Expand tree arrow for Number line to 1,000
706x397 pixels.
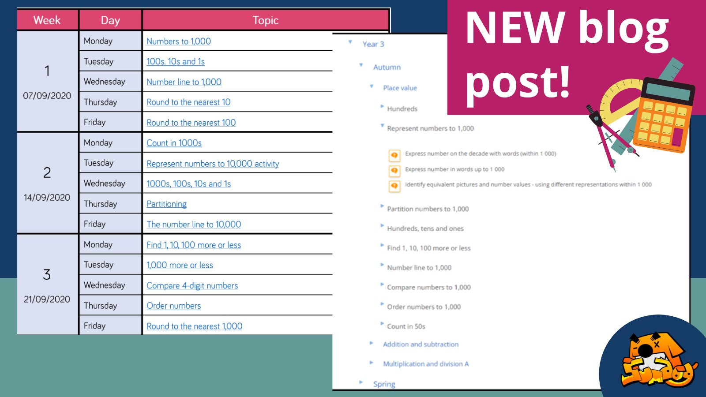[x=382, y=265]
